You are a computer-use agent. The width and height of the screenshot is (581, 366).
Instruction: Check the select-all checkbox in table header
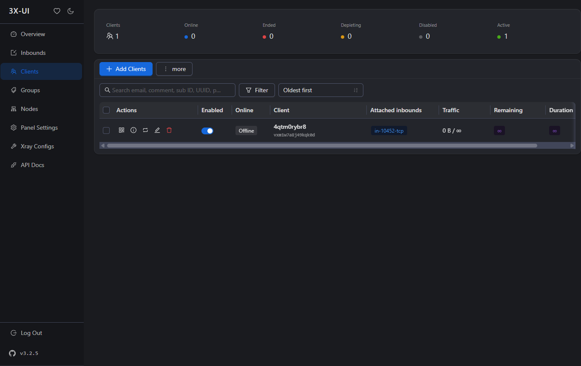pyautogui.click(x=106, y=110)
